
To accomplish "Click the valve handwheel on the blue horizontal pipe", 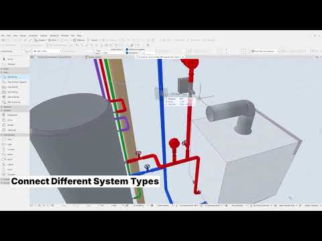I will pyautogui.click(x=147, y=167).
